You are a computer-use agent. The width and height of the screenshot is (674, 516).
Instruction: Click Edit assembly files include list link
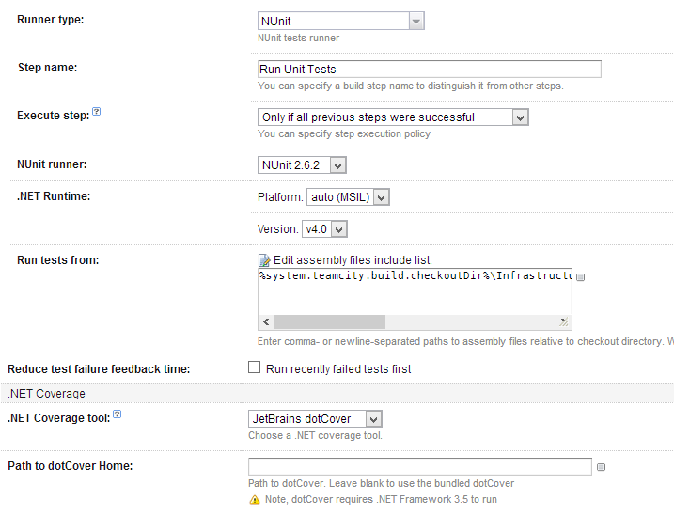point(352,259)
